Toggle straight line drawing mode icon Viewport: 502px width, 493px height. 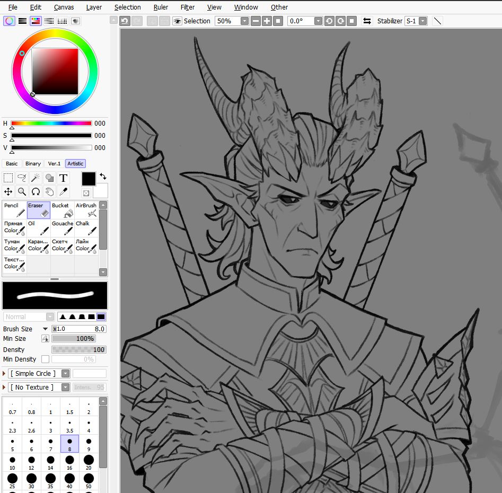437,21
